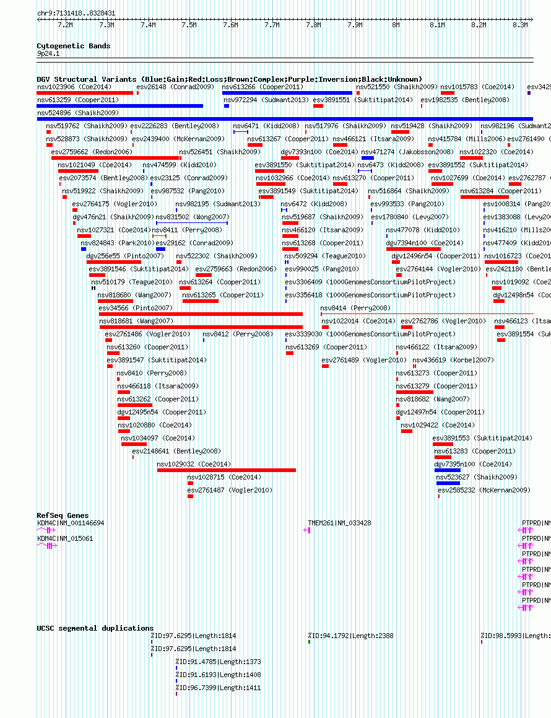Open the DGV Structural Variants track title
Screen dimensions: 551x718
(x=229, y=79)
